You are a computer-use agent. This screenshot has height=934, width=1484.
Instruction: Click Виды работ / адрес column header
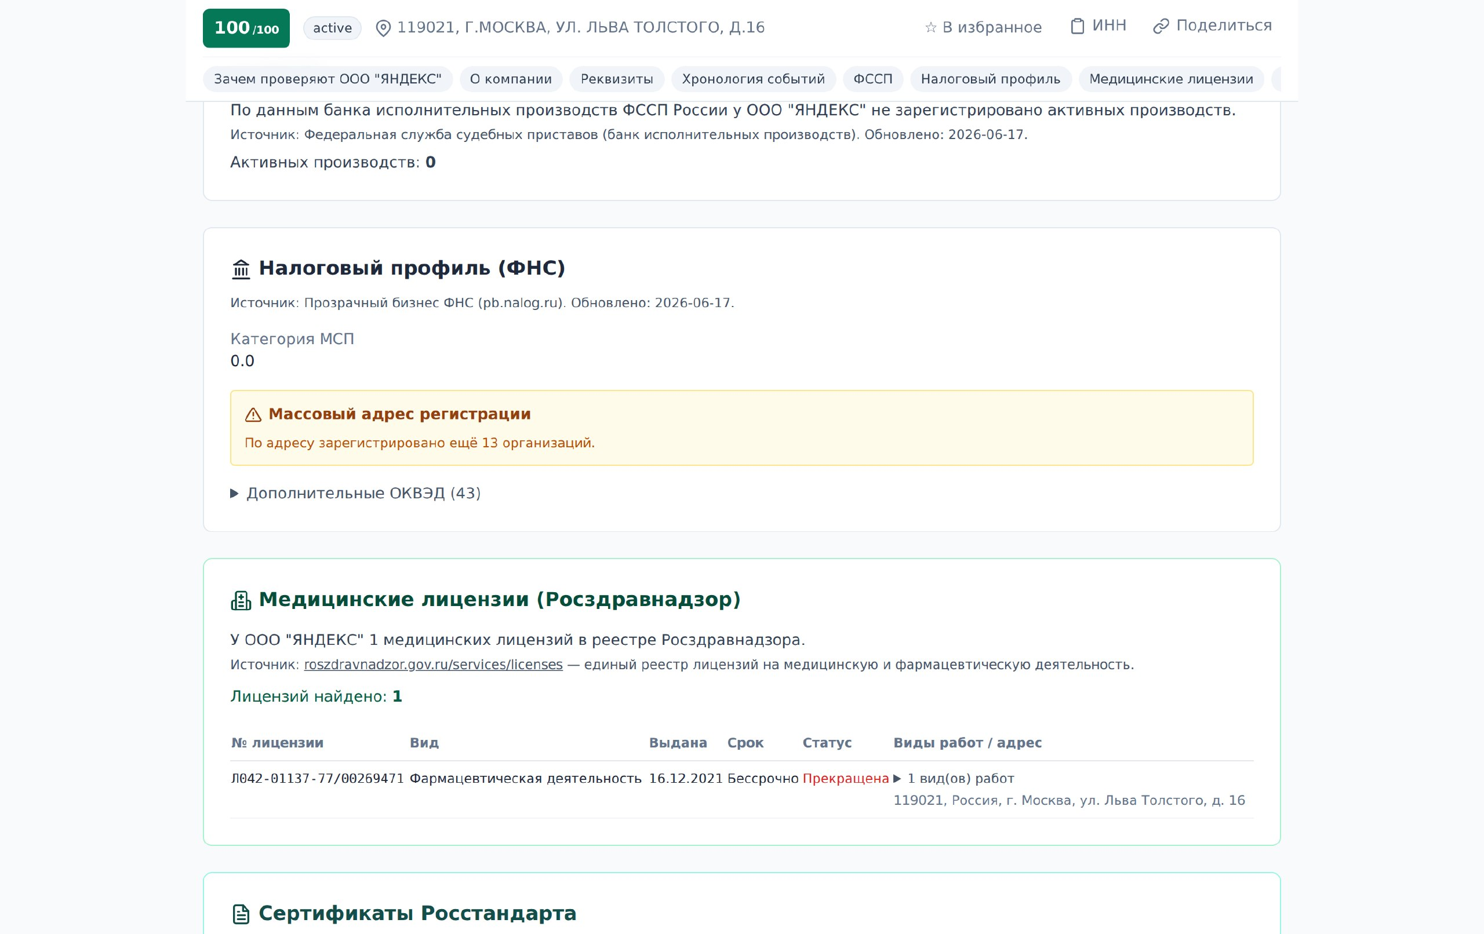pyautogui.click(x=967, y=743)
